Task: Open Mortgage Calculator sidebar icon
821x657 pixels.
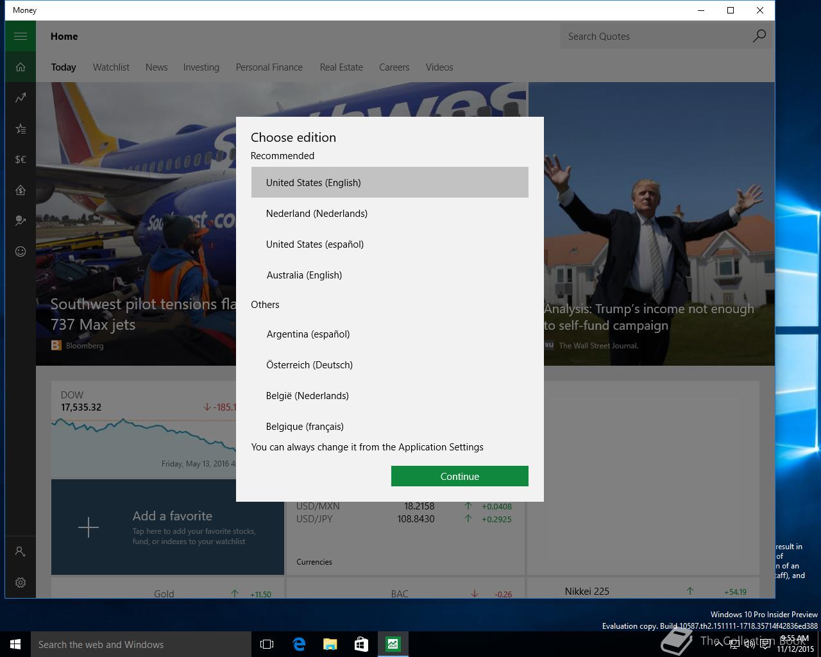Action: 21,190
